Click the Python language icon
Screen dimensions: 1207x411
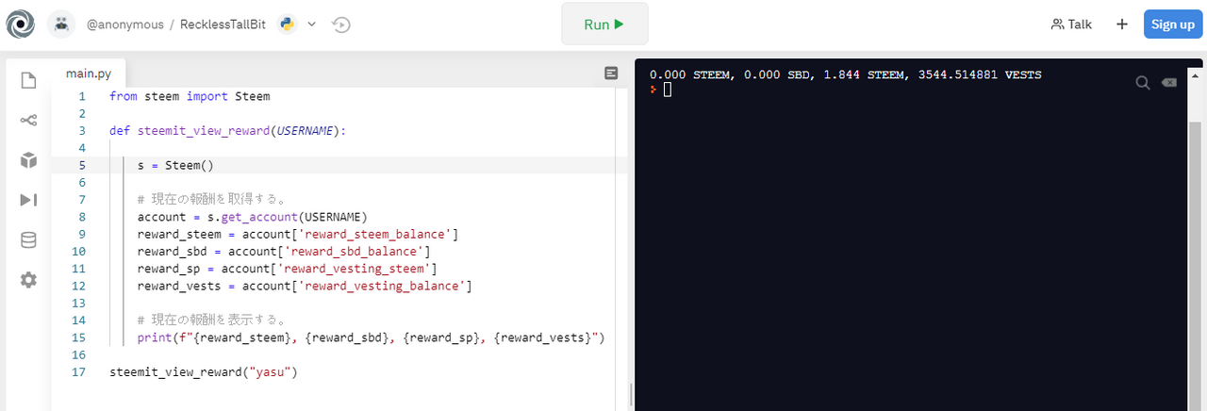(289, 25)
